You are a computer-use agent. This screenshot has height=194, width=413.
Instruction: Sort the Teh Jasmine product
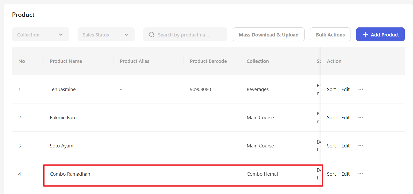pos(331,89)
